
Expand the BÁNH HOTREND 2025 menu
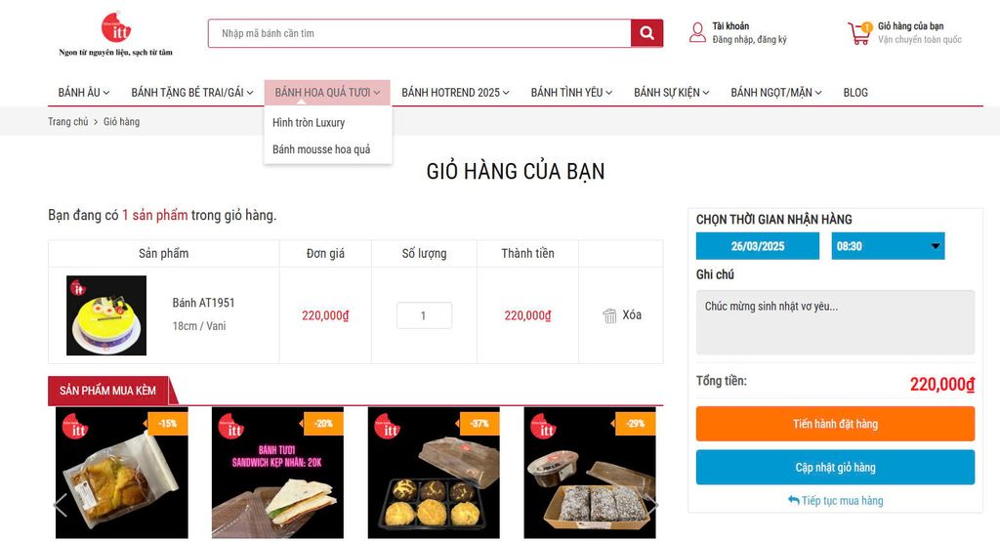455,93
